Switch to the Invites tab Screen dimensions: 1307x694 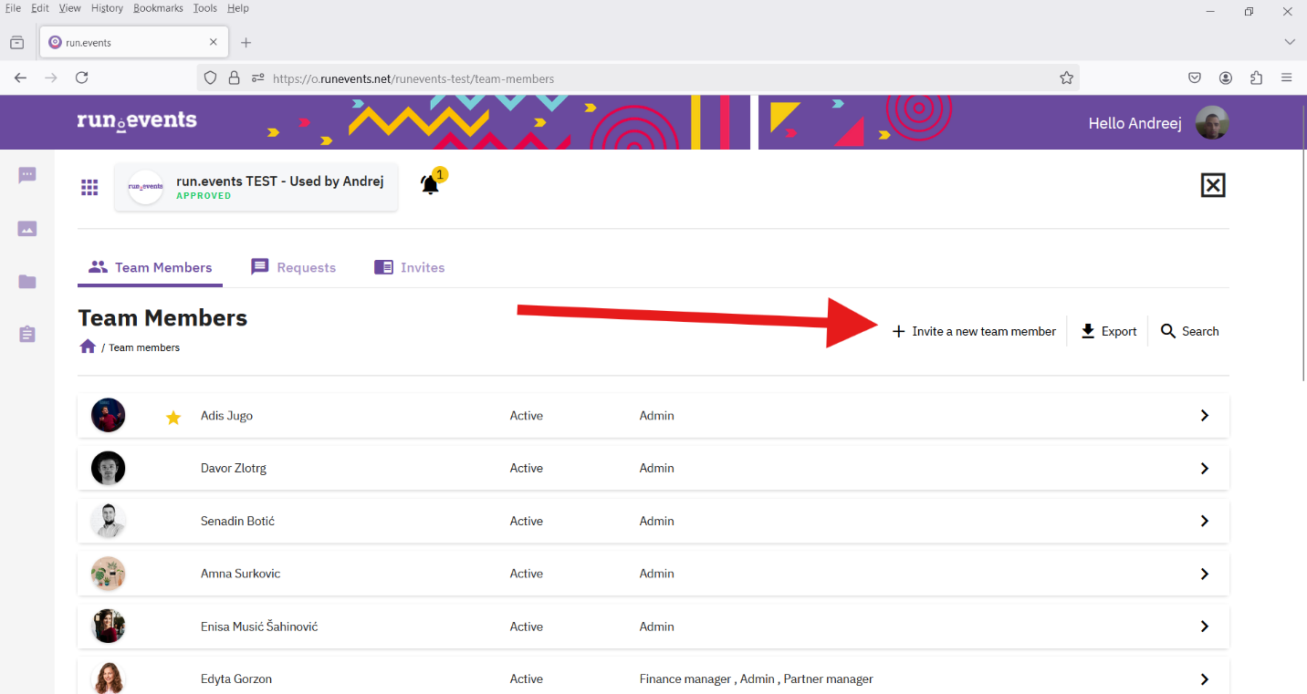(410, 267)
